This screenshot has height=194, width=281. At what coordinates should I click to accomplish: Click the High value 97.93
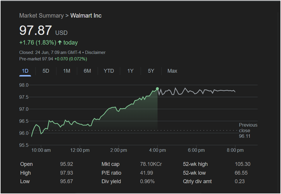point(66,173)
